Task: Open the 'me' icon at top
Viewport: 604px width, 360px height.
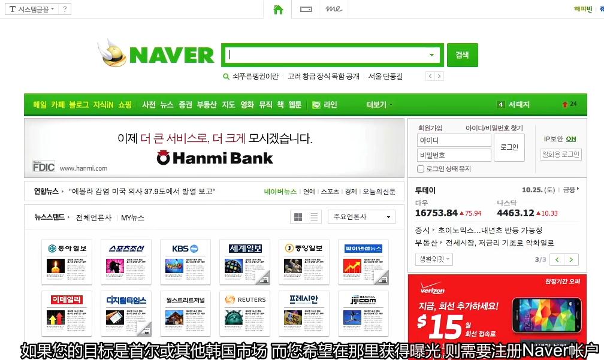Action: pos(334,9)
